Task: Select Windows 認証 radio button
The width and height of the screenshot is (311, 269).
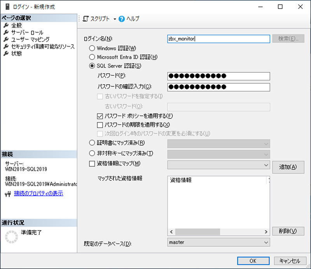Action: tap(92, 49)
